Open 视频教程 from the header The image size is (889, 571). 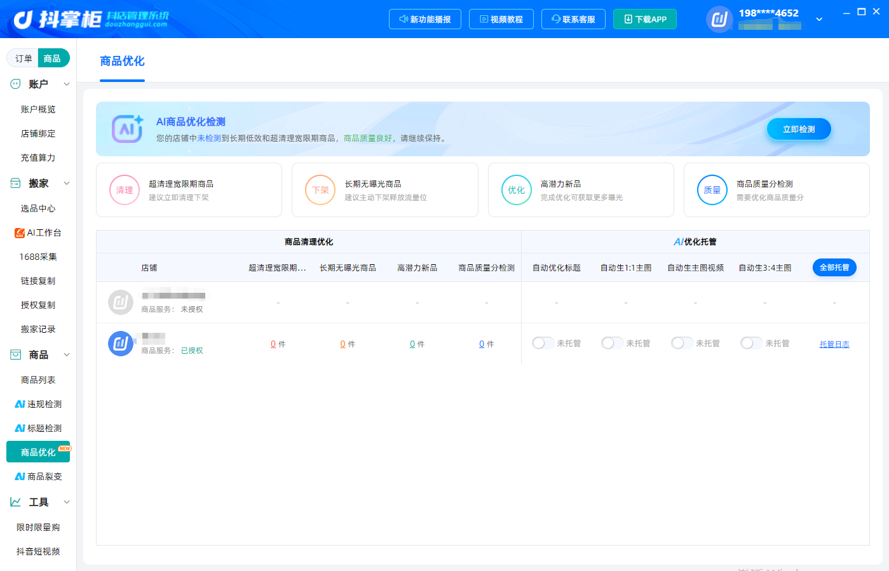(x=501, y=19)
